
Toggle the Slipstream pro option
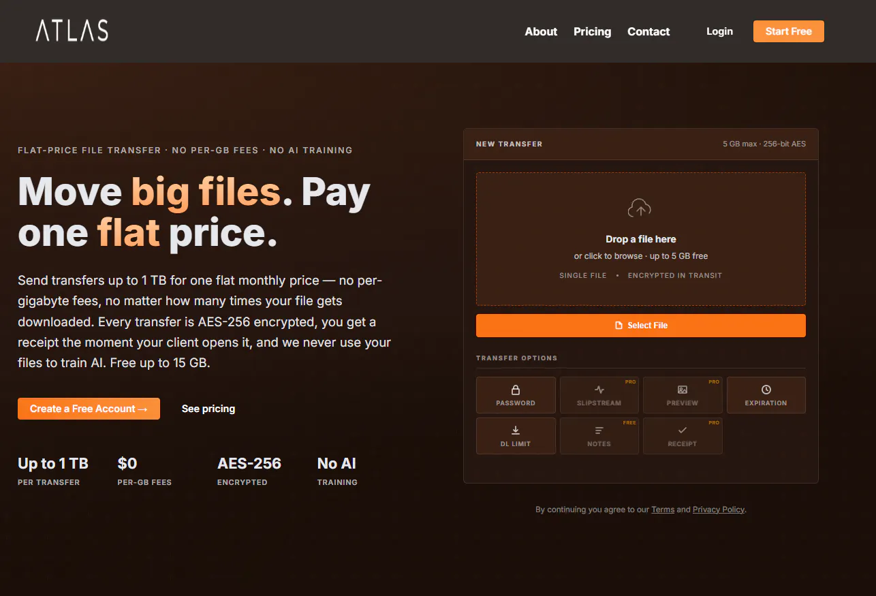click(x=599, y=395)
